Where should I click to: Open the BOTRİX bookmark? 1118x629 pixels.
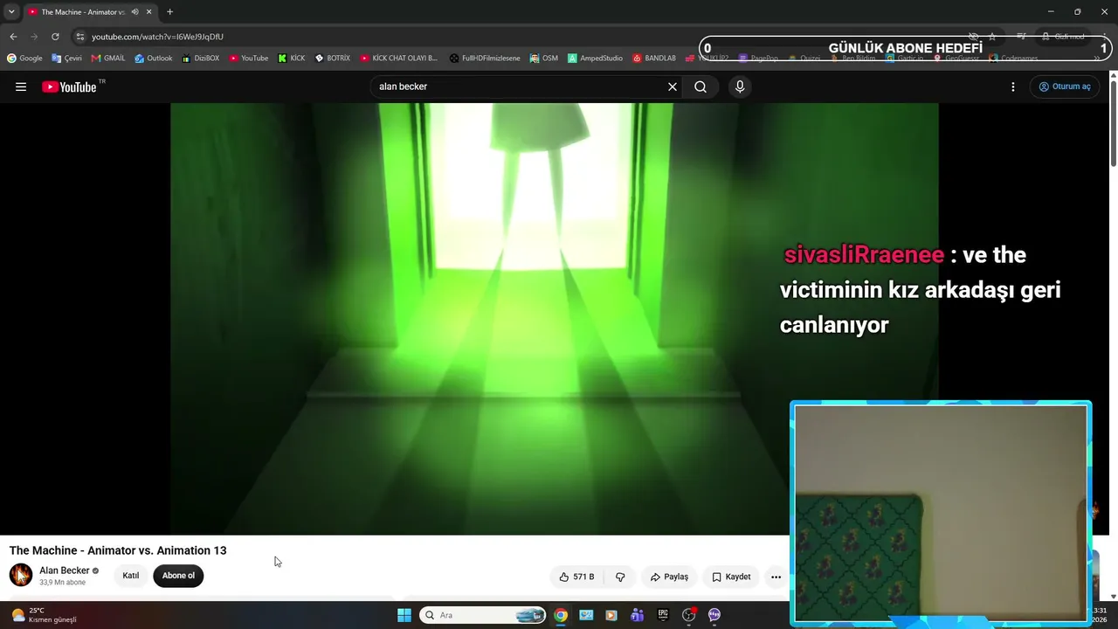(333, 59)
